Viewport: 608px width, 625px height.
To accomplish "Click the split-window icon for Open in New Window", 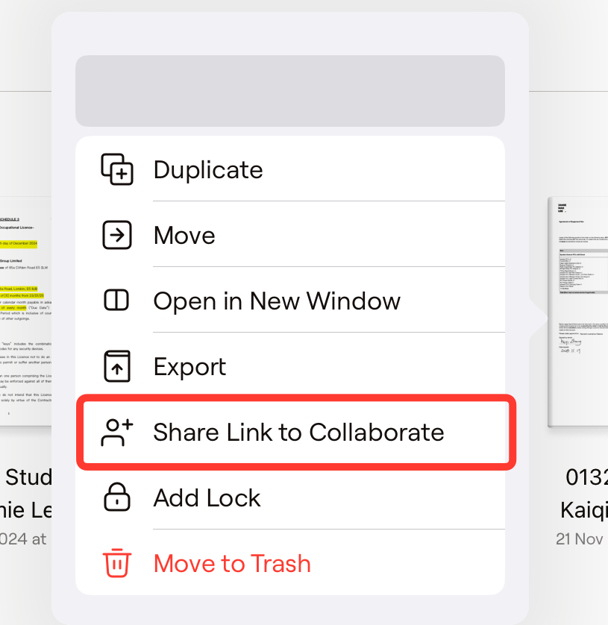I will click(x=116, y=300).
